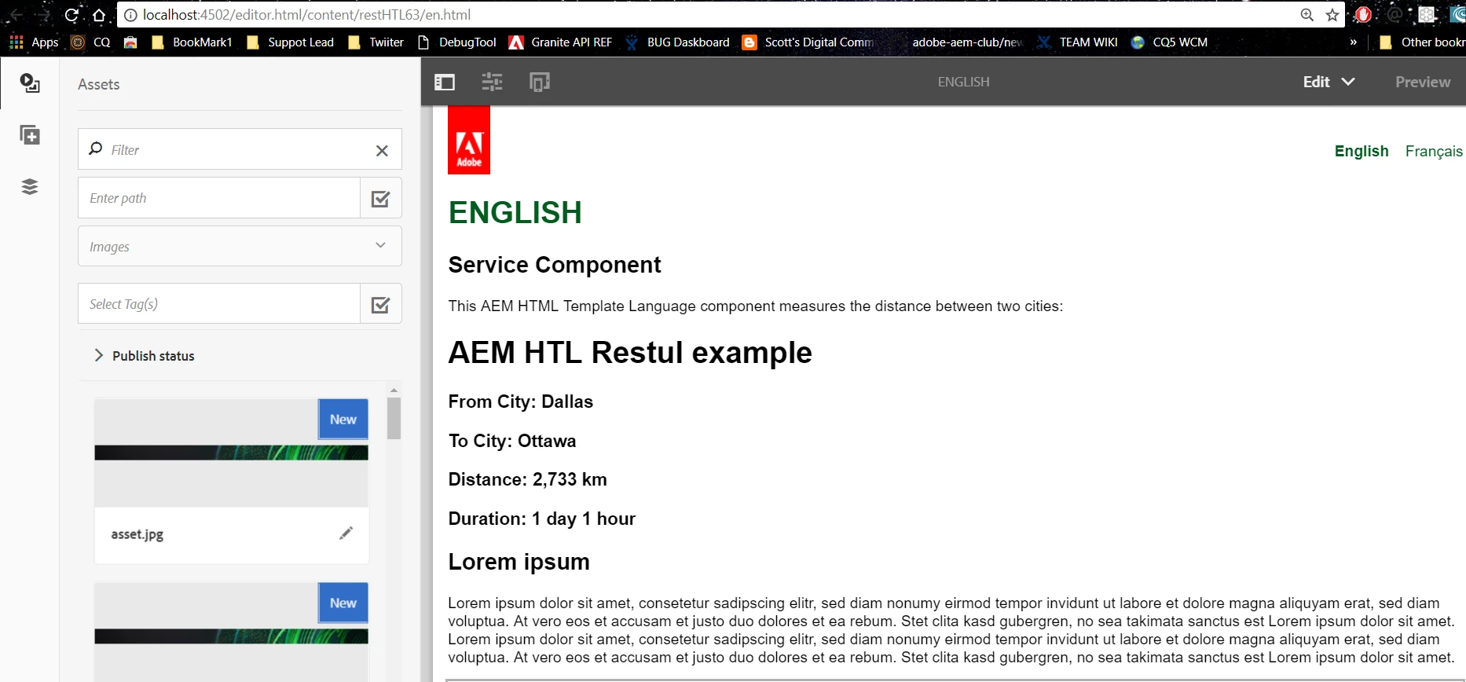Expand the Publish status section
The image size is (1466, 682).
click(x=145, y=355)
